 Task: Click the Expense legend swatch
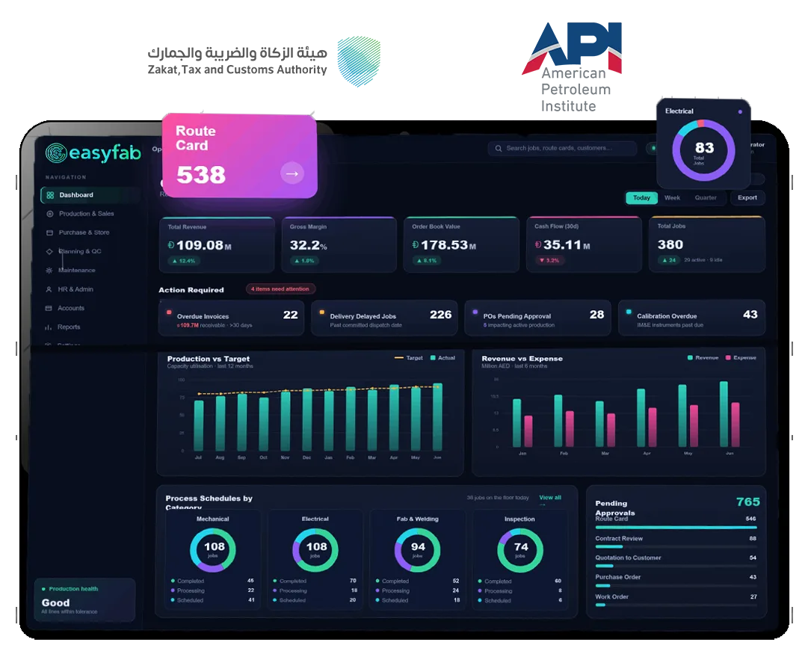click(728, 357)
